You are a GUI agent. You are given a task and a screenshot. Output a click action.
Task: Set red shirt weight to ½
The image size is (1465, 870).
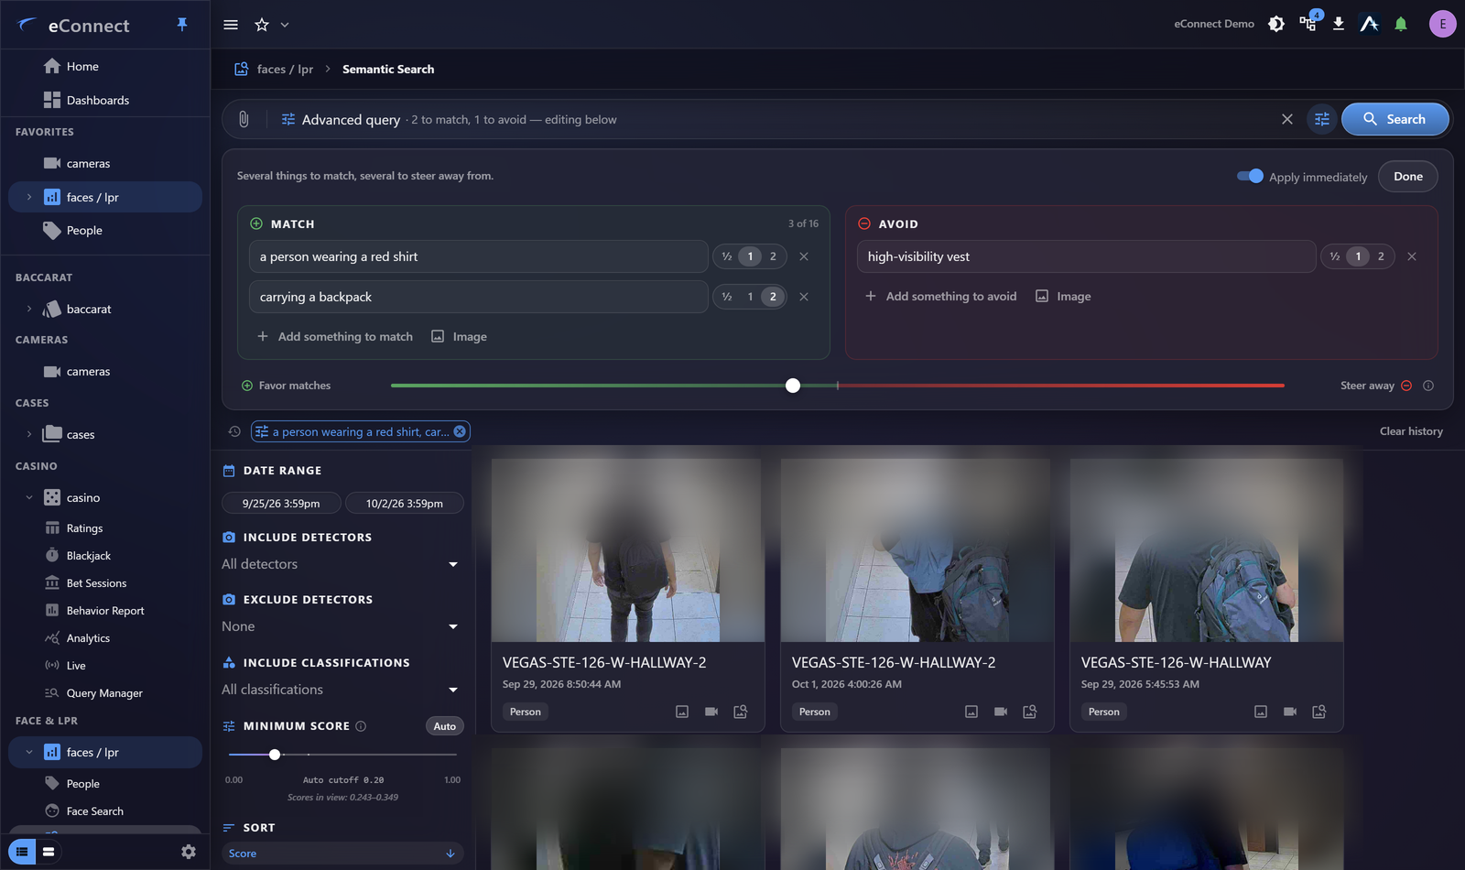727,256
